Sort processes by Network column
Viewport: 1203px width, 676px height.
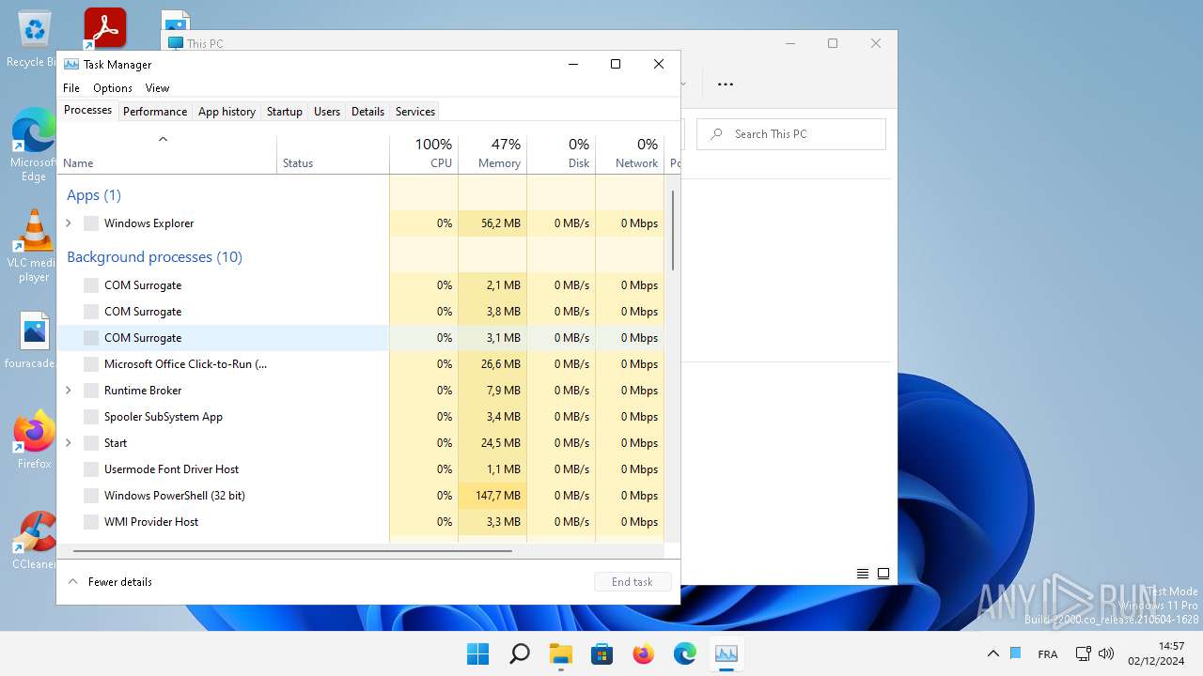point(630,155)
